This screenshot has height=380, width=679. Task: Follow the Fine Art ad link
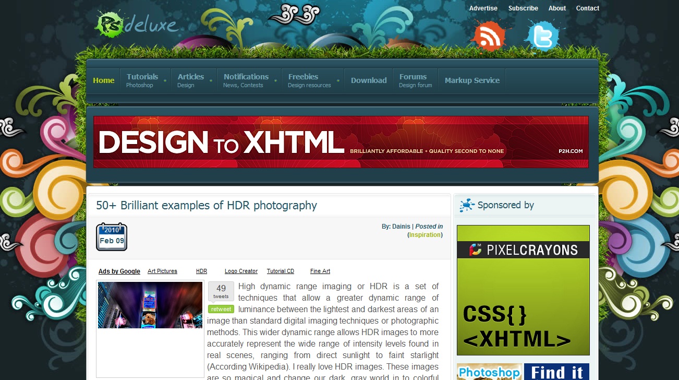[x=320, y=271]
